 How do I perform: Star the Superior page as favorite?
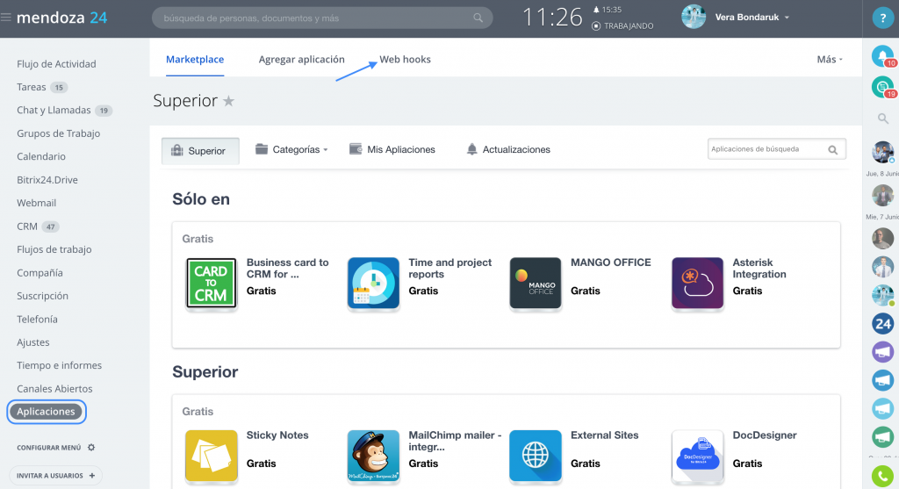[229, 102]
